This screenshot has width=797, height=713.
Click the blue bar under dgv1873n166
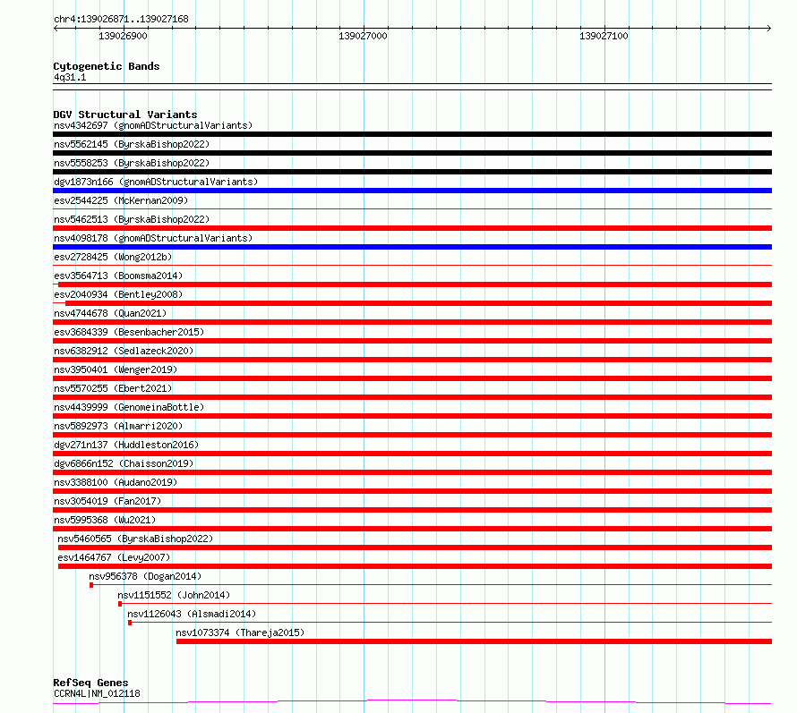(412, 191)
